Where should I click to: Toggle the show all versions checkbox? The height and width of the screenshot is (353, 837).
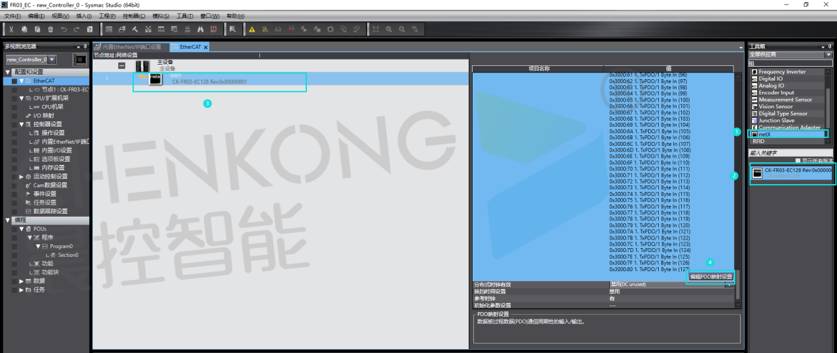click(x=797, y=160)
